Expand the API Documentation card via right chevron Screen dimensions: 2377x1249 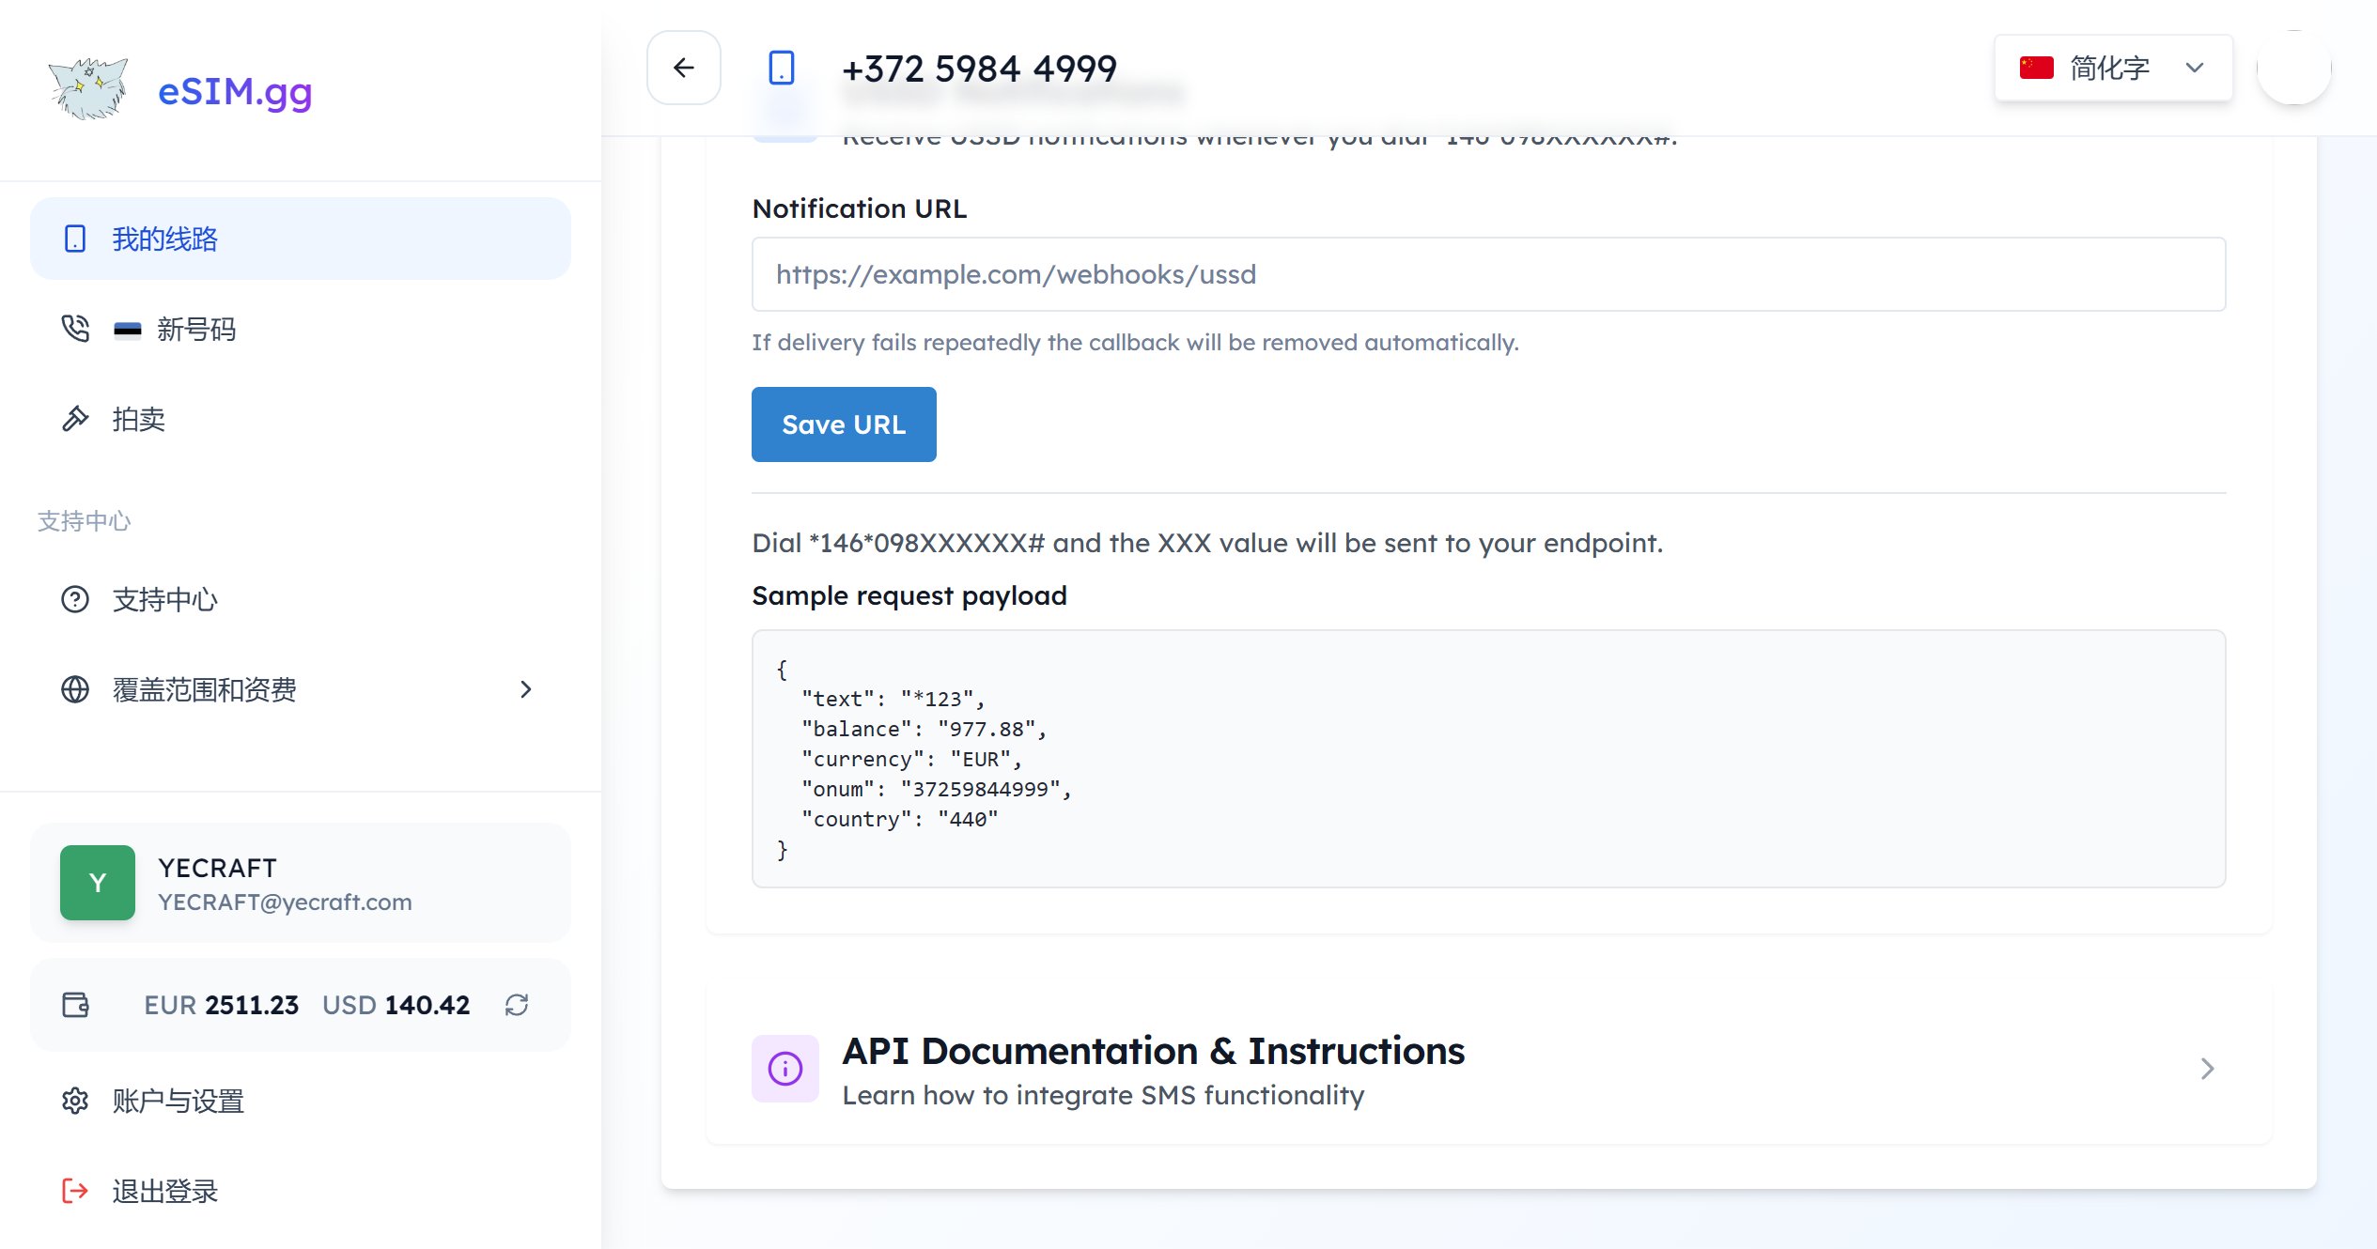2208,1068
